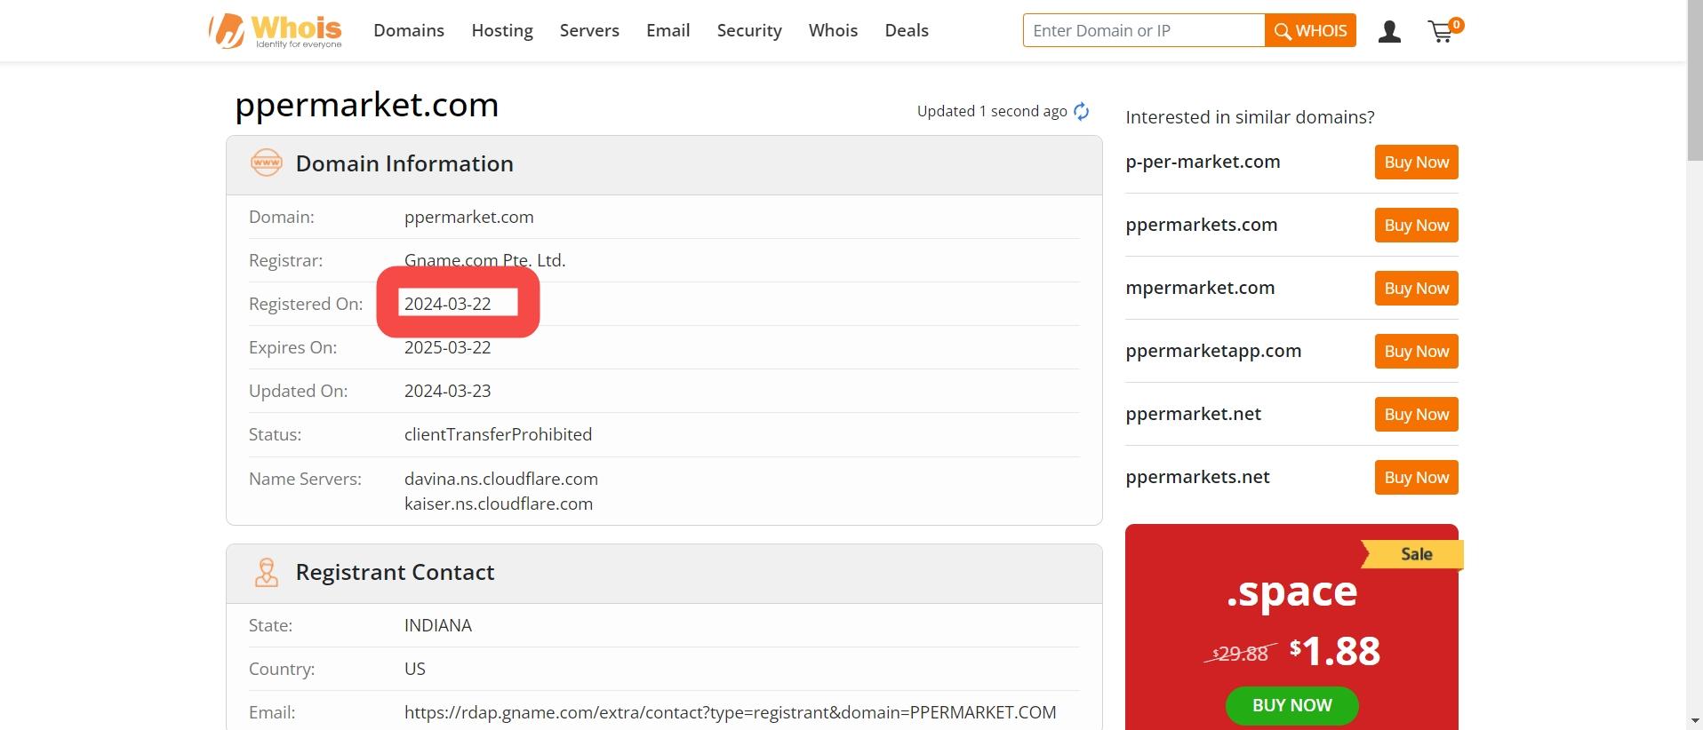Click the page vertical scrollbar thumb
Image resolution: width=1703 pixels, height=730 pixels.
coord(1694,80)
